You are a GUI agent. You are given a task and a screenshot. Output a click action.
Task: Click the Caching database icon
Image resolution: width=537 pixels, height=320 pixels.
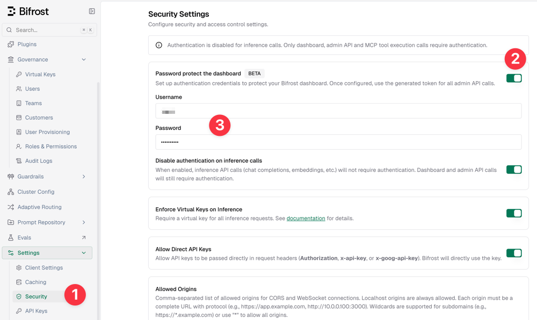(19, 282)
